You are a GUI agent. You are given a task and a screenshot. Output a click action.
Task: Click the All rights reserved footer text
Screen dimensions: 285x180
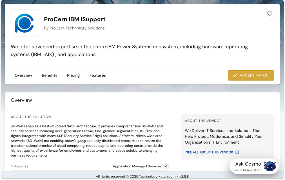click(x=142, y=176)
